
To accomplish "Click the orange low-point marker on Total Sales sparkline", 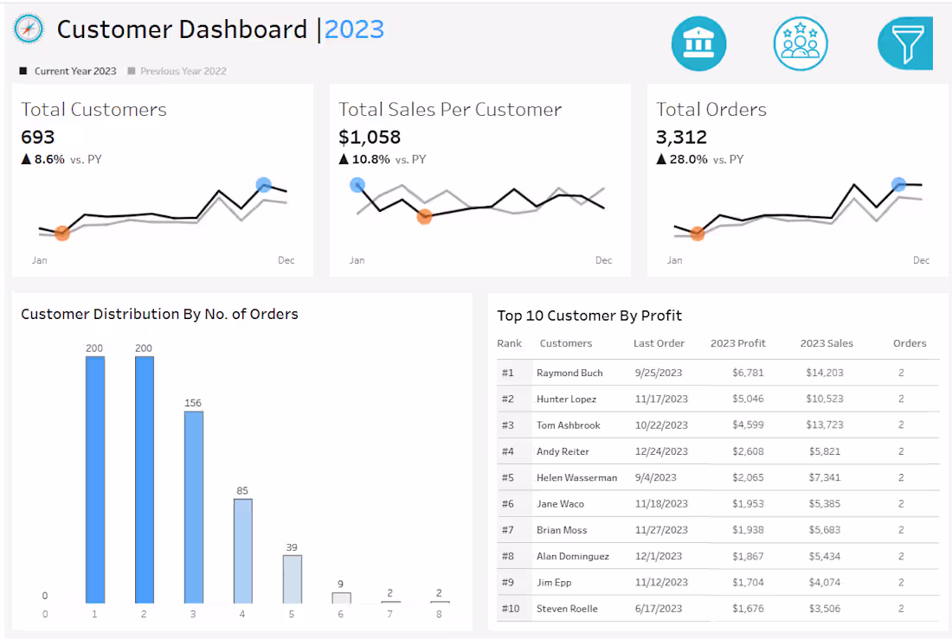I will [424, 216].
